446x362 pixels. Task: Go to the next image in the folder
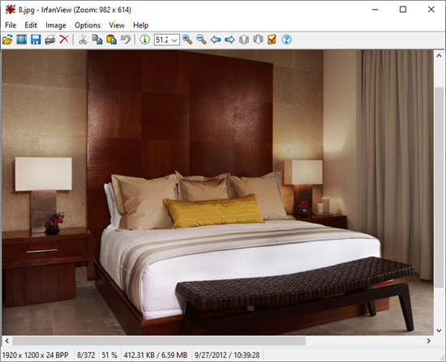pyautogui.click(x=229, y=40)
